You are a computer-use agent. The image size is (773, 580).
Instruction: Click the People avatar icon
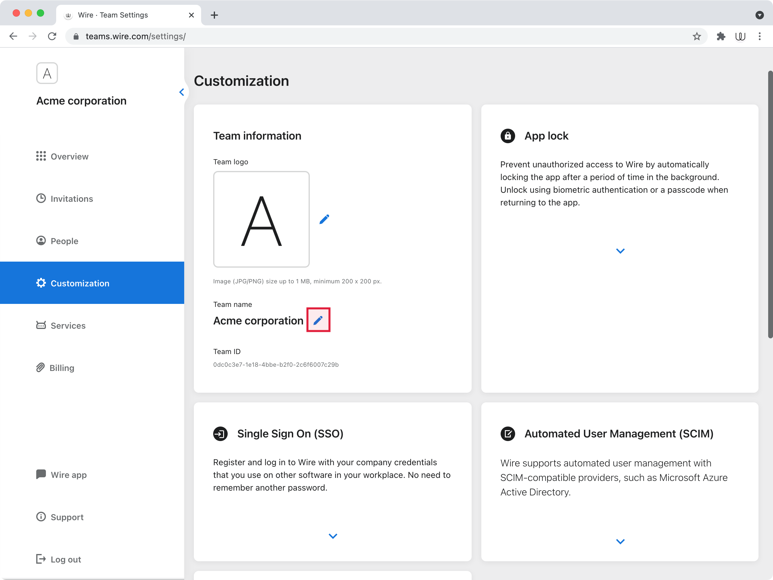(x=41, y=240)
